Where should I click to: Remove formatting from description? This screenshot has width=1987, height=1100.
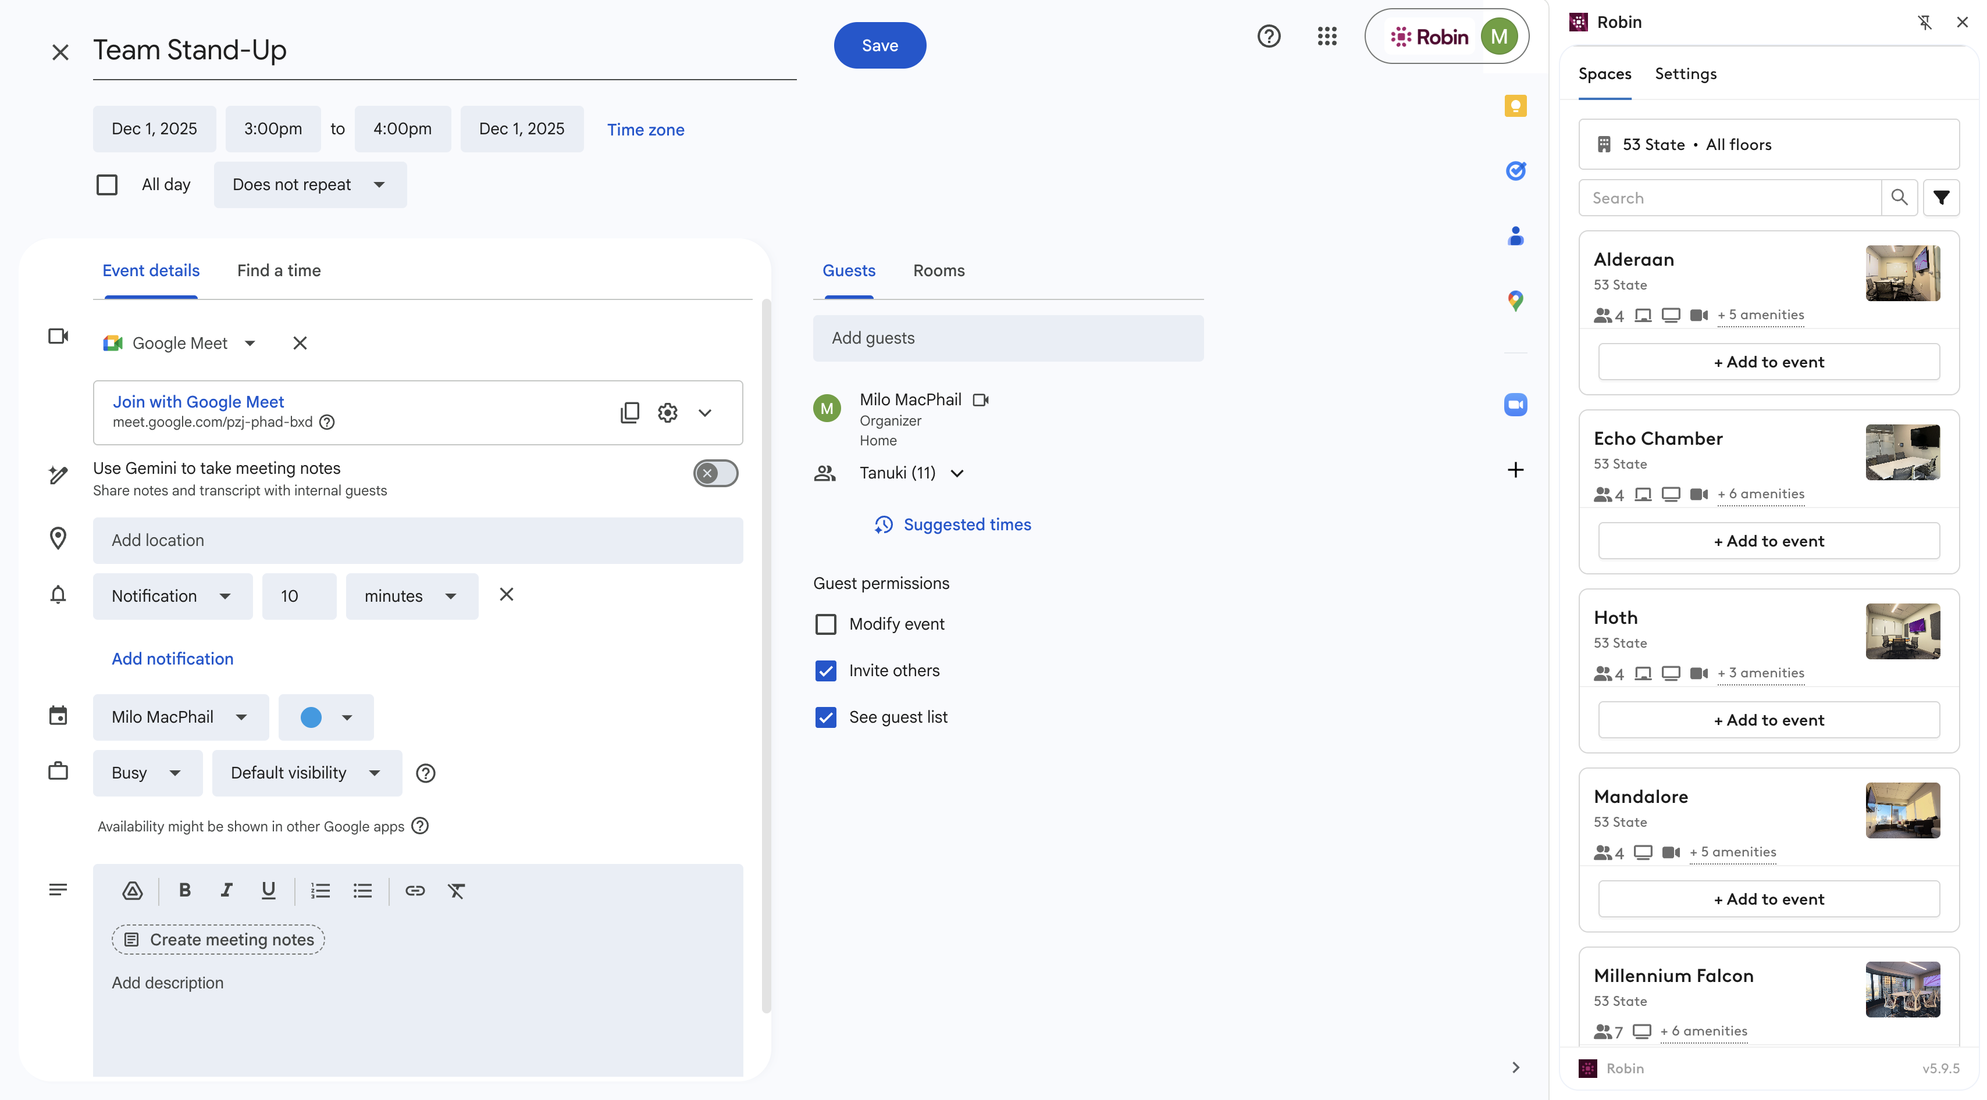[457, 890]
